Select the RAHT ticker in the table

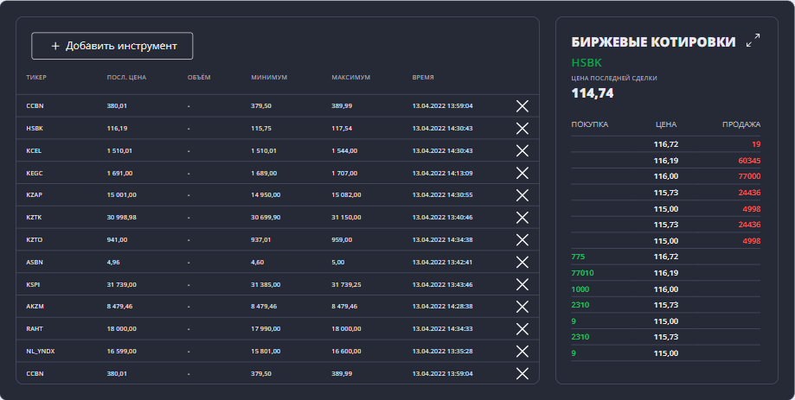click(x=35, y=328)
